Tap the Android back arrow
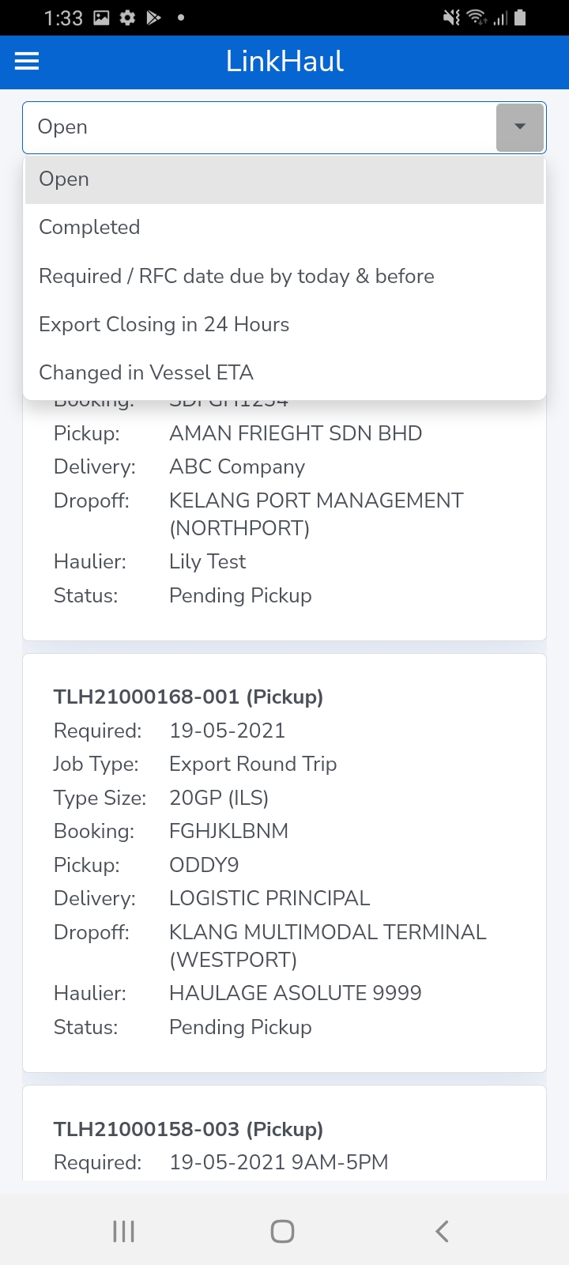 [x=442, y=1231]
